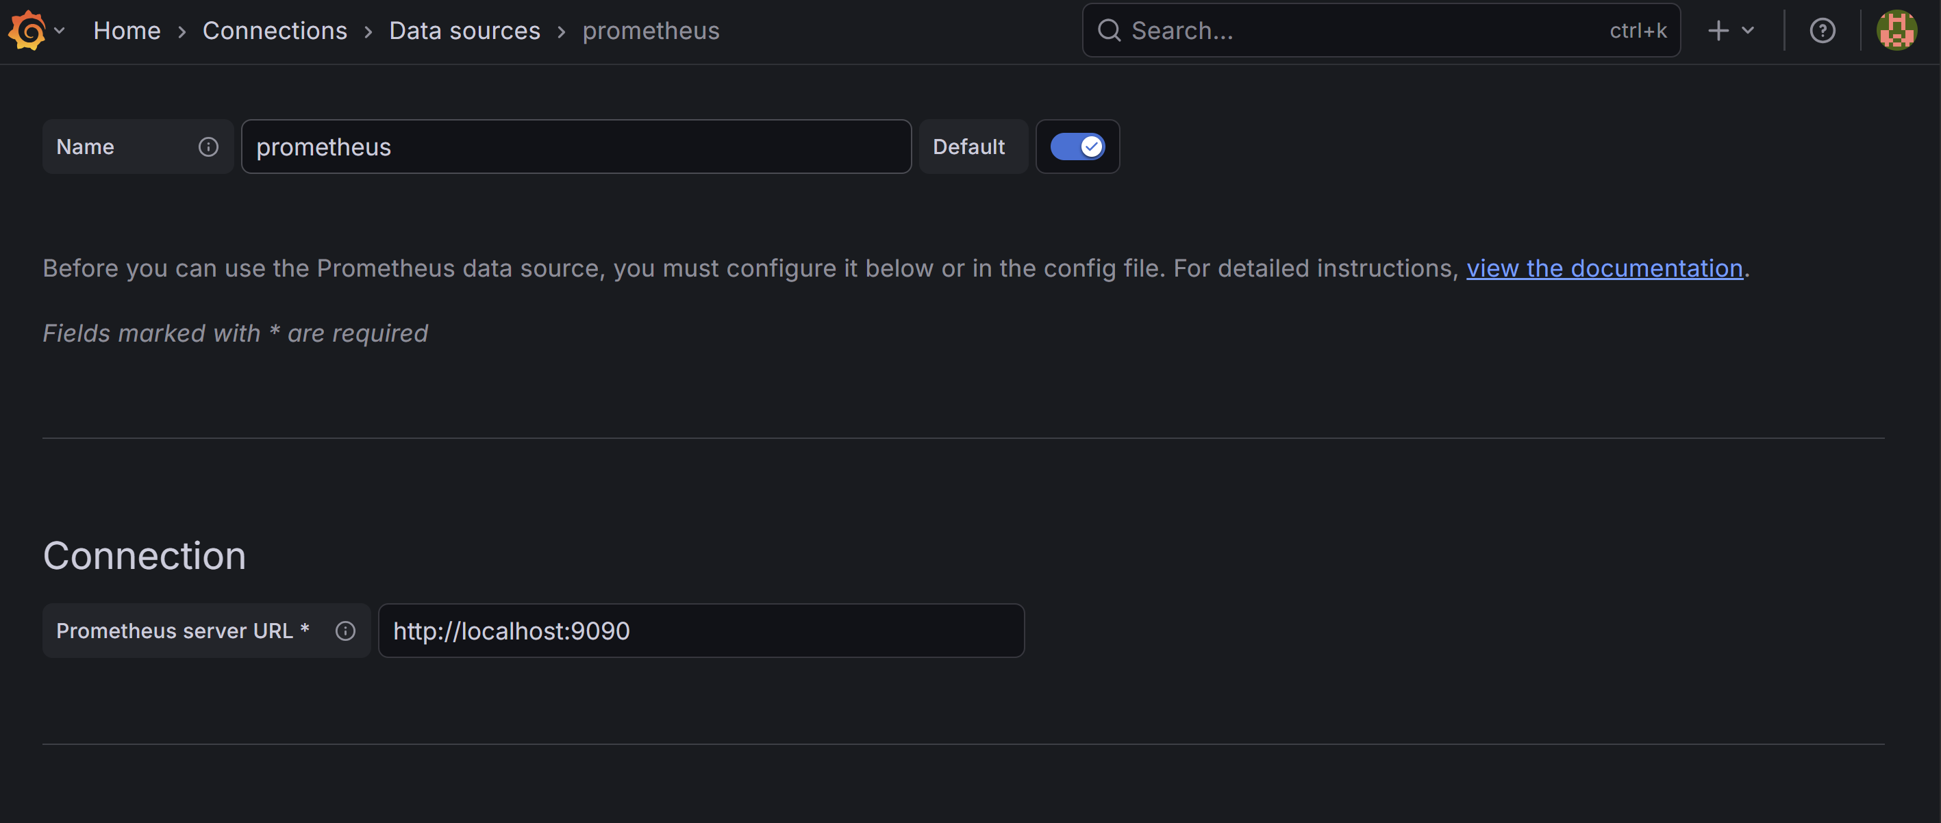Image resolution: width=1941 pixels, height=823 pixels.
Task: Expand the chevron beside Grafana logo
Action: pyautogui.click(x=60, y=31)
